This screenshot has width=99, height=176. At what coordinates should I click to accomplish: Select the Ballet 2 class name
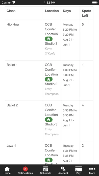(x=12, y=105)
